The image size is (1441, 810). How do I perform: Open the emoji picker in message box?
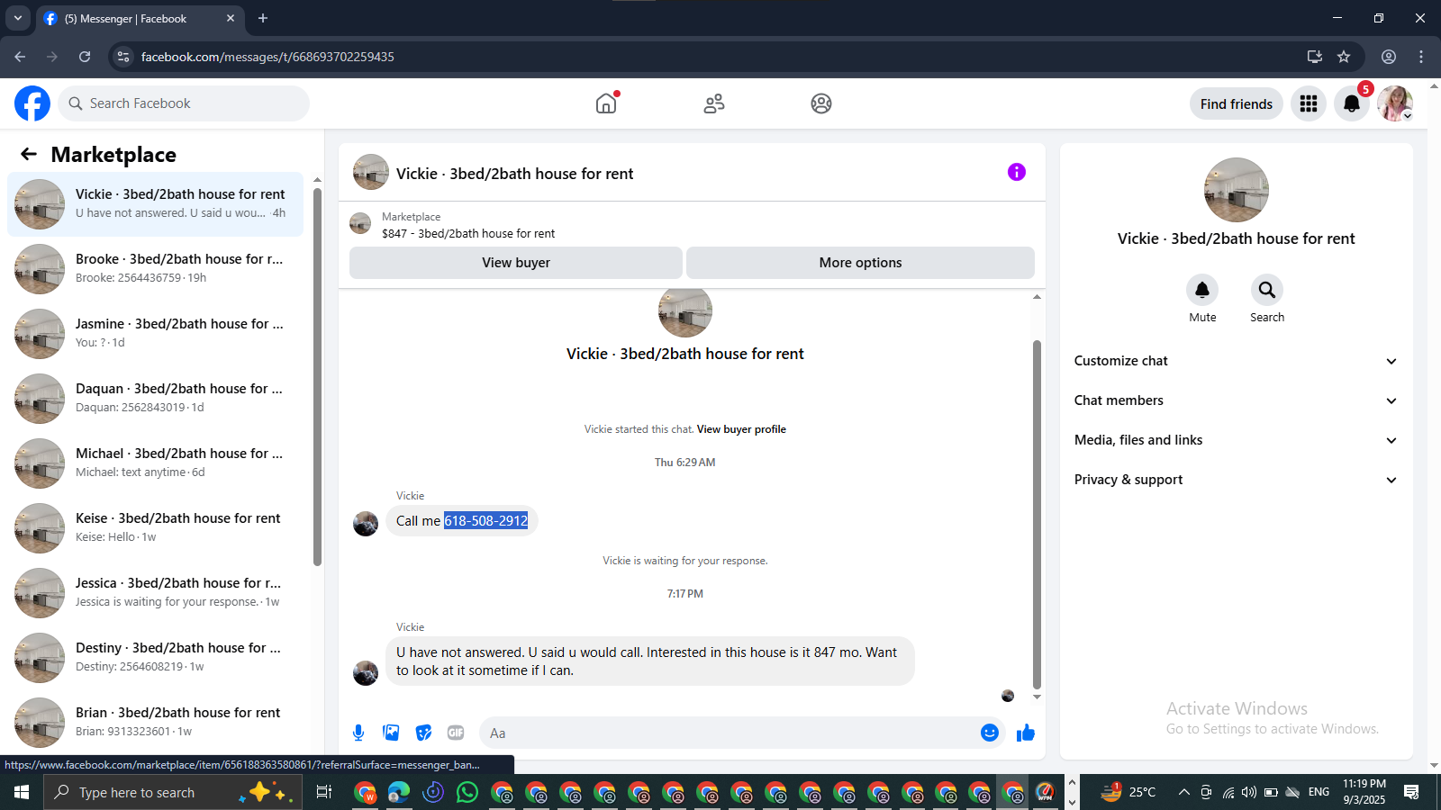pyautogui.click(x=990, y=733)
